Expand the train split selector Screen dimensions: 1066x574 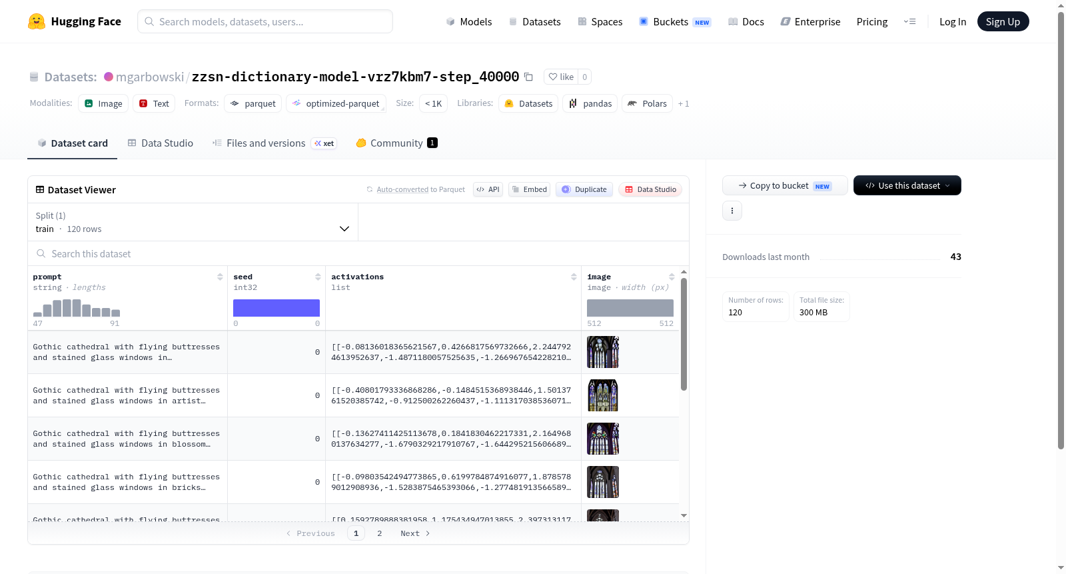point(193,222)
